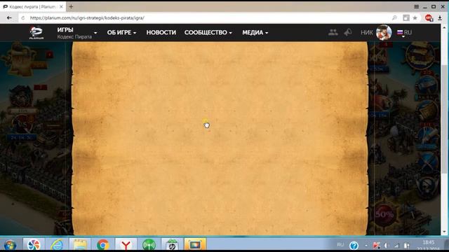Viewport: 449px width, 252px height.
Task: Open the network signal tray icon
Action: pos(396,245)
